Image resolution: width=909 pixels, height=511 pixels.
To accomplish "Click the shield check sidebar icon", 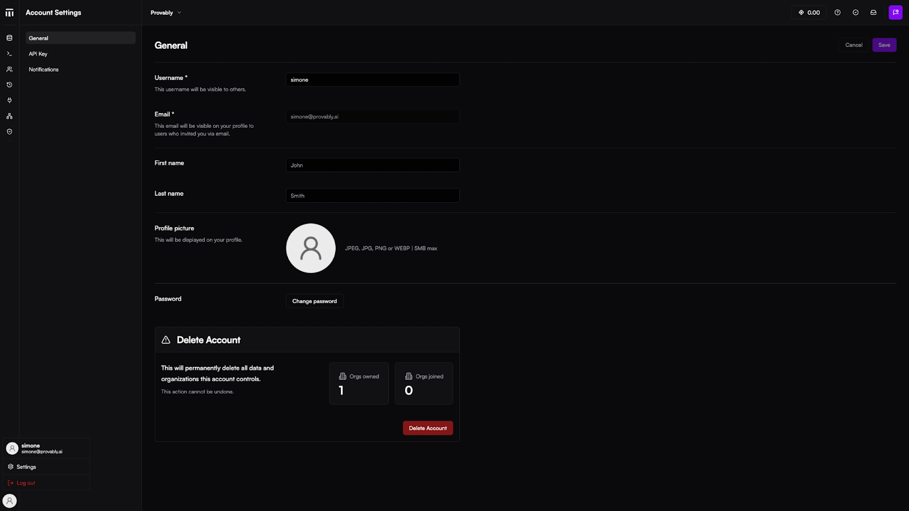I will pos(9,132).
